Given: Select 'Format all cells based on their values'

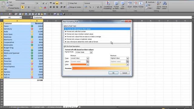Looking at the screenshot, I should coord(97,29).
